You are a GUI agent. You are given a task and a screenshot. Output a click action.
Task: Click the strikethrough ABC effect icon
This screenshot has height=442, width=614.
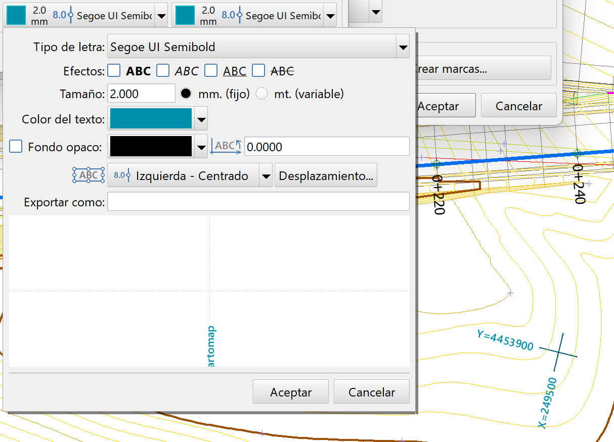282,71
